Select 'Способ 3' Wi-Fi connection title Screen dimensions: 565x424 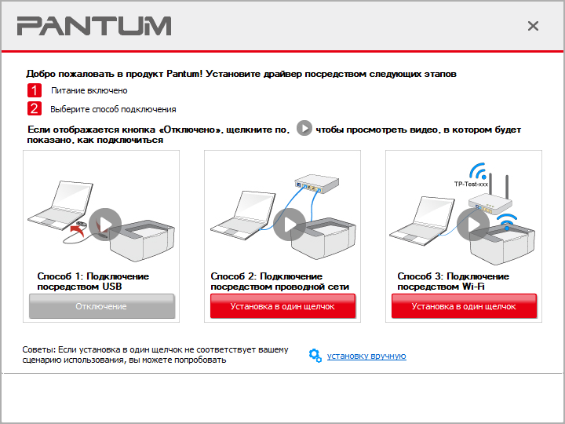(454, 281)
